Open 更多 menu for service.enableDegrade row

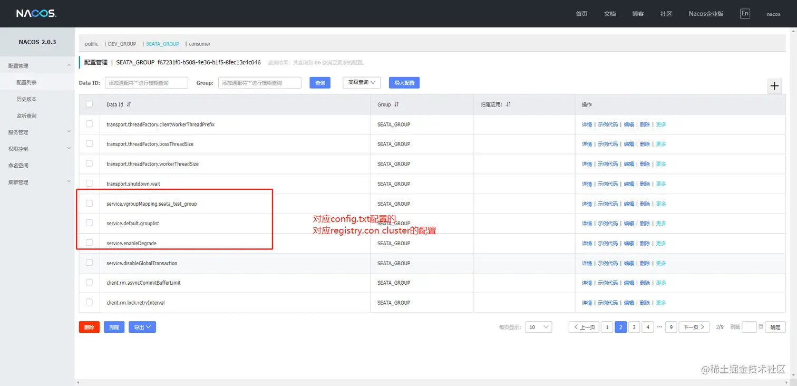click(x=661, y=244)
